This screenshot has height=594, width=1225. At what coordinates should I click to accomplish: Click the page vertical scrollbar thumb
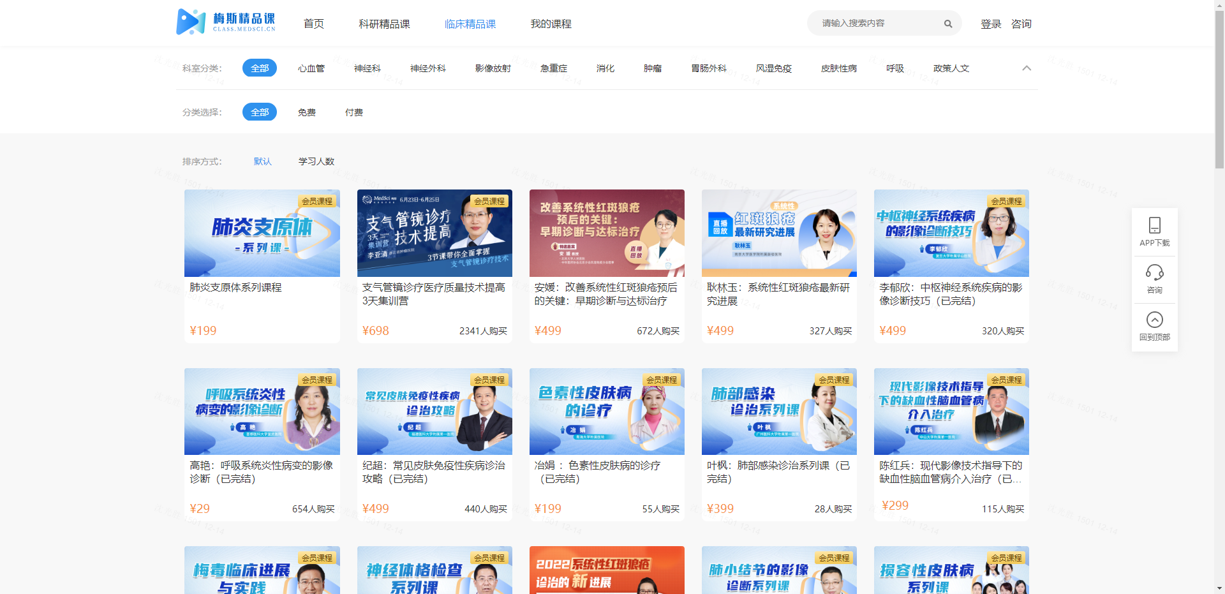pyautogui.click(x=1219, y=89)
